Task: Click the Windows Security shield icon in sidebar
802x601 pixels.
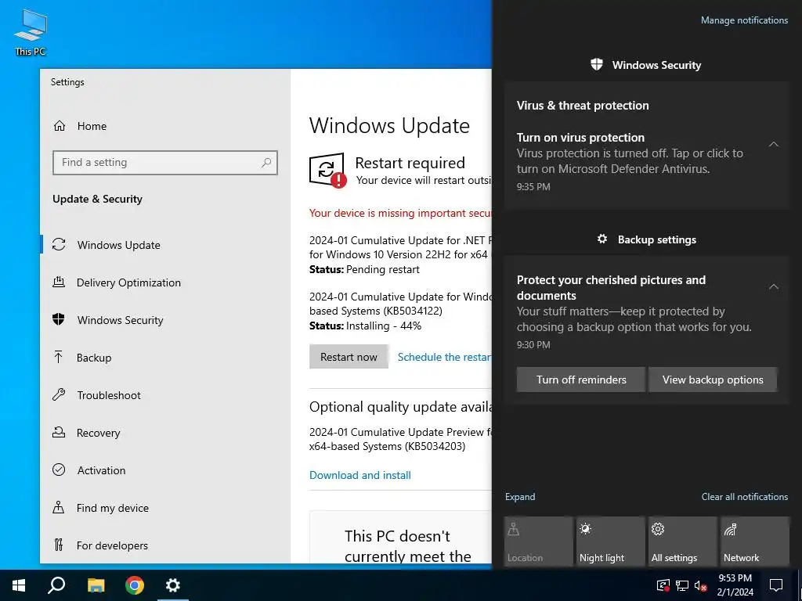Action: click(x=59, y=319)
